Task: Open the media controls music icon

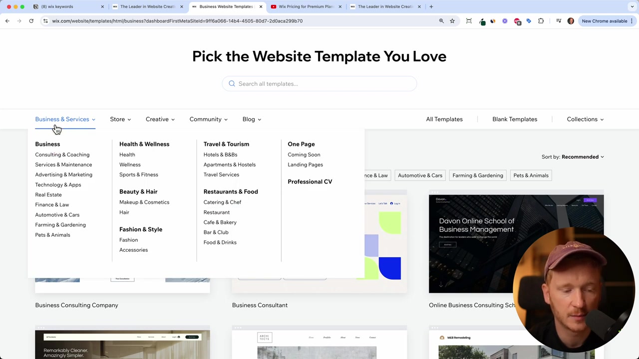Action: [x=559, y=21]
